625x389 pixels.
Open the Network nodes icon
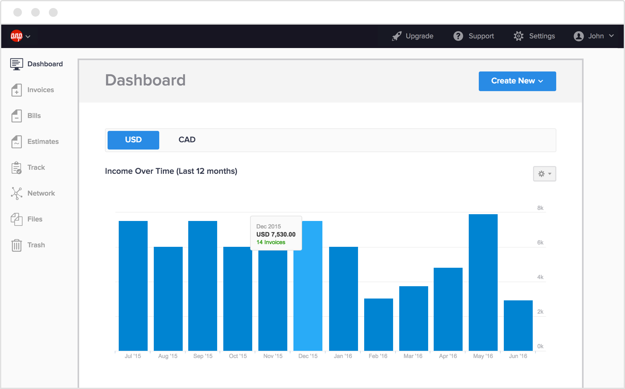tap(17, 193)
